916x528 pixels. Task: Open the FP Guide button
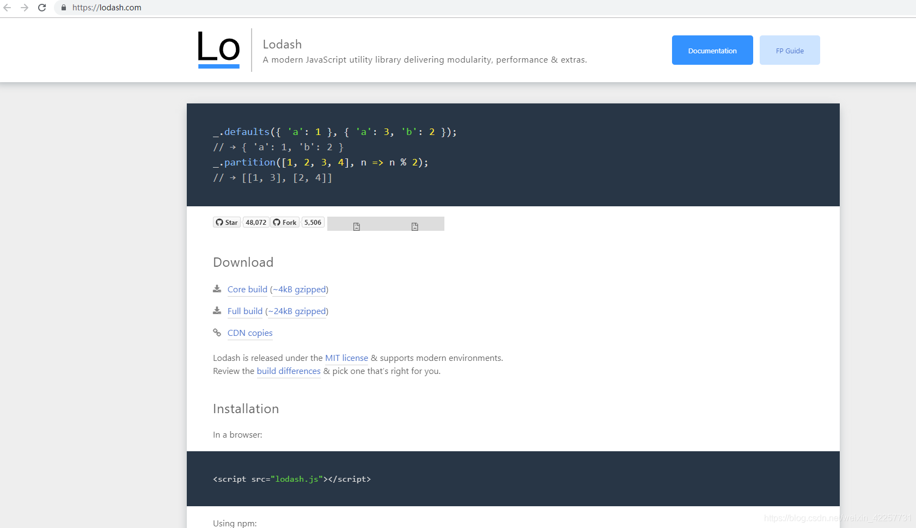(790, 50)
